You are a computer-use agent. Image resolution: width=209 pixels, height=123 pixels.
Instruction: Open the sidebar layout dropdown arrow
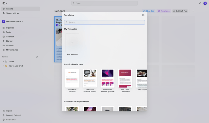(7, 3)
